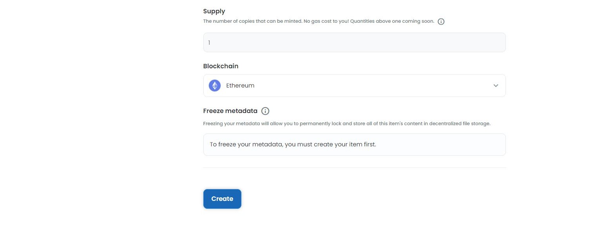This screenshot has width=614, height=226.
Task: Expand the Blockchain dropdown chevron
Action: (496, 86)
